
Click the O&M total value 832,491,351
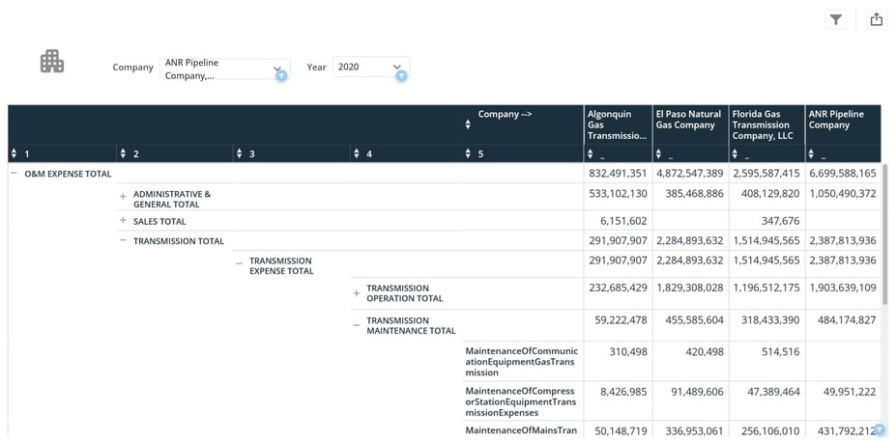tap(619, 174)
